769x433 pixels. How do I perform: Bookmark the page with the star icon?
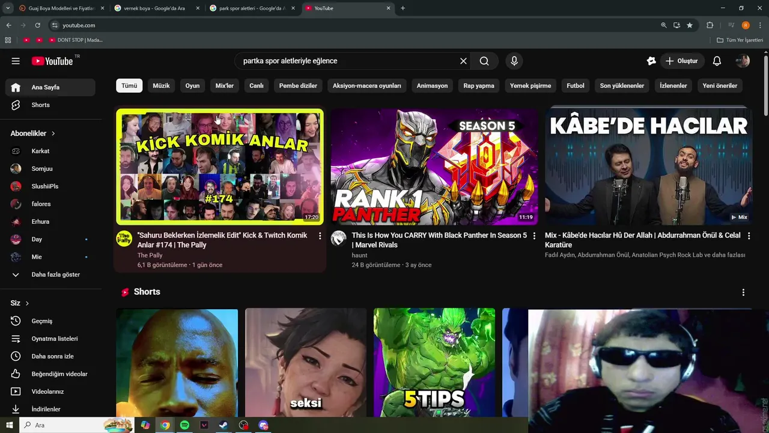point(690,25)
